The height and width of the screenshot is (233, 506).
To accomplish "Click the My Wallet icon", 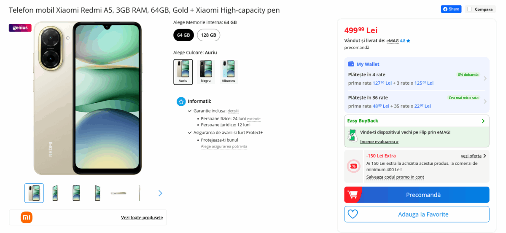I will (351, 64).
